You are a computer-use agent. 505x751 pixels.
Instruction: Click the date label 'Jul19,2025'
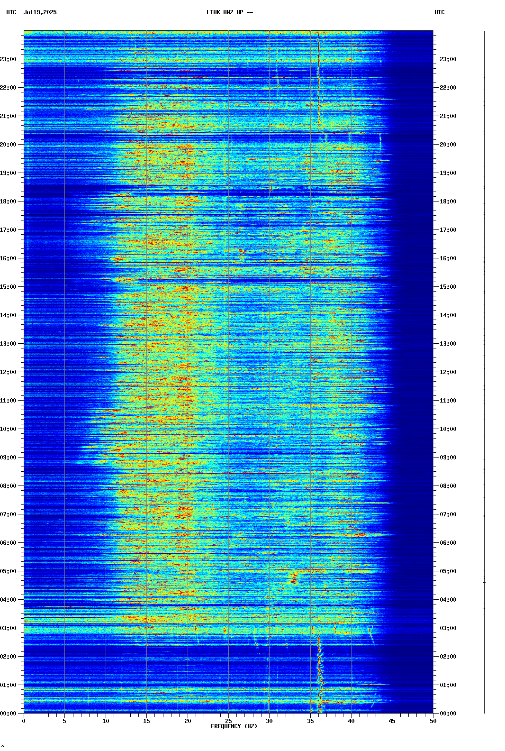pos(40,12)
